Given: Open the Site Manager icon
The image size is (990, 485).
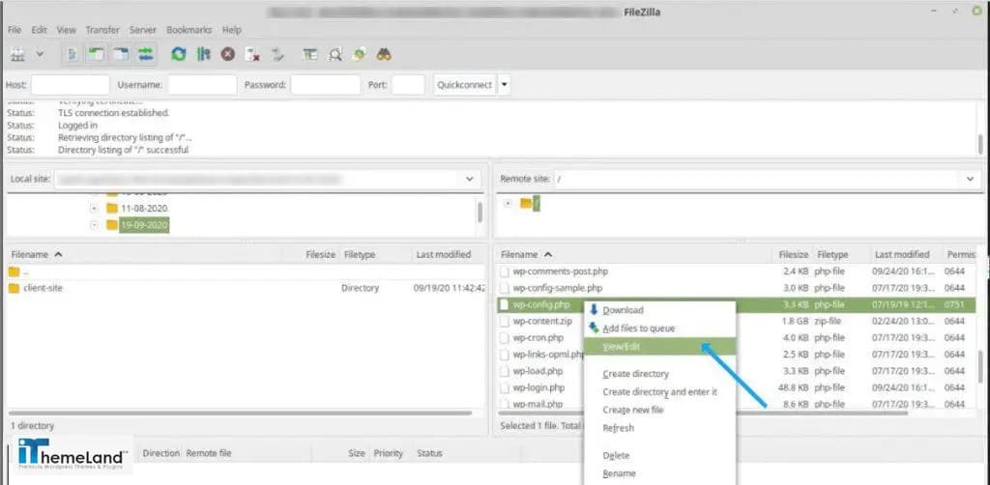Looking at the screenshot, I should click(17, 54).
